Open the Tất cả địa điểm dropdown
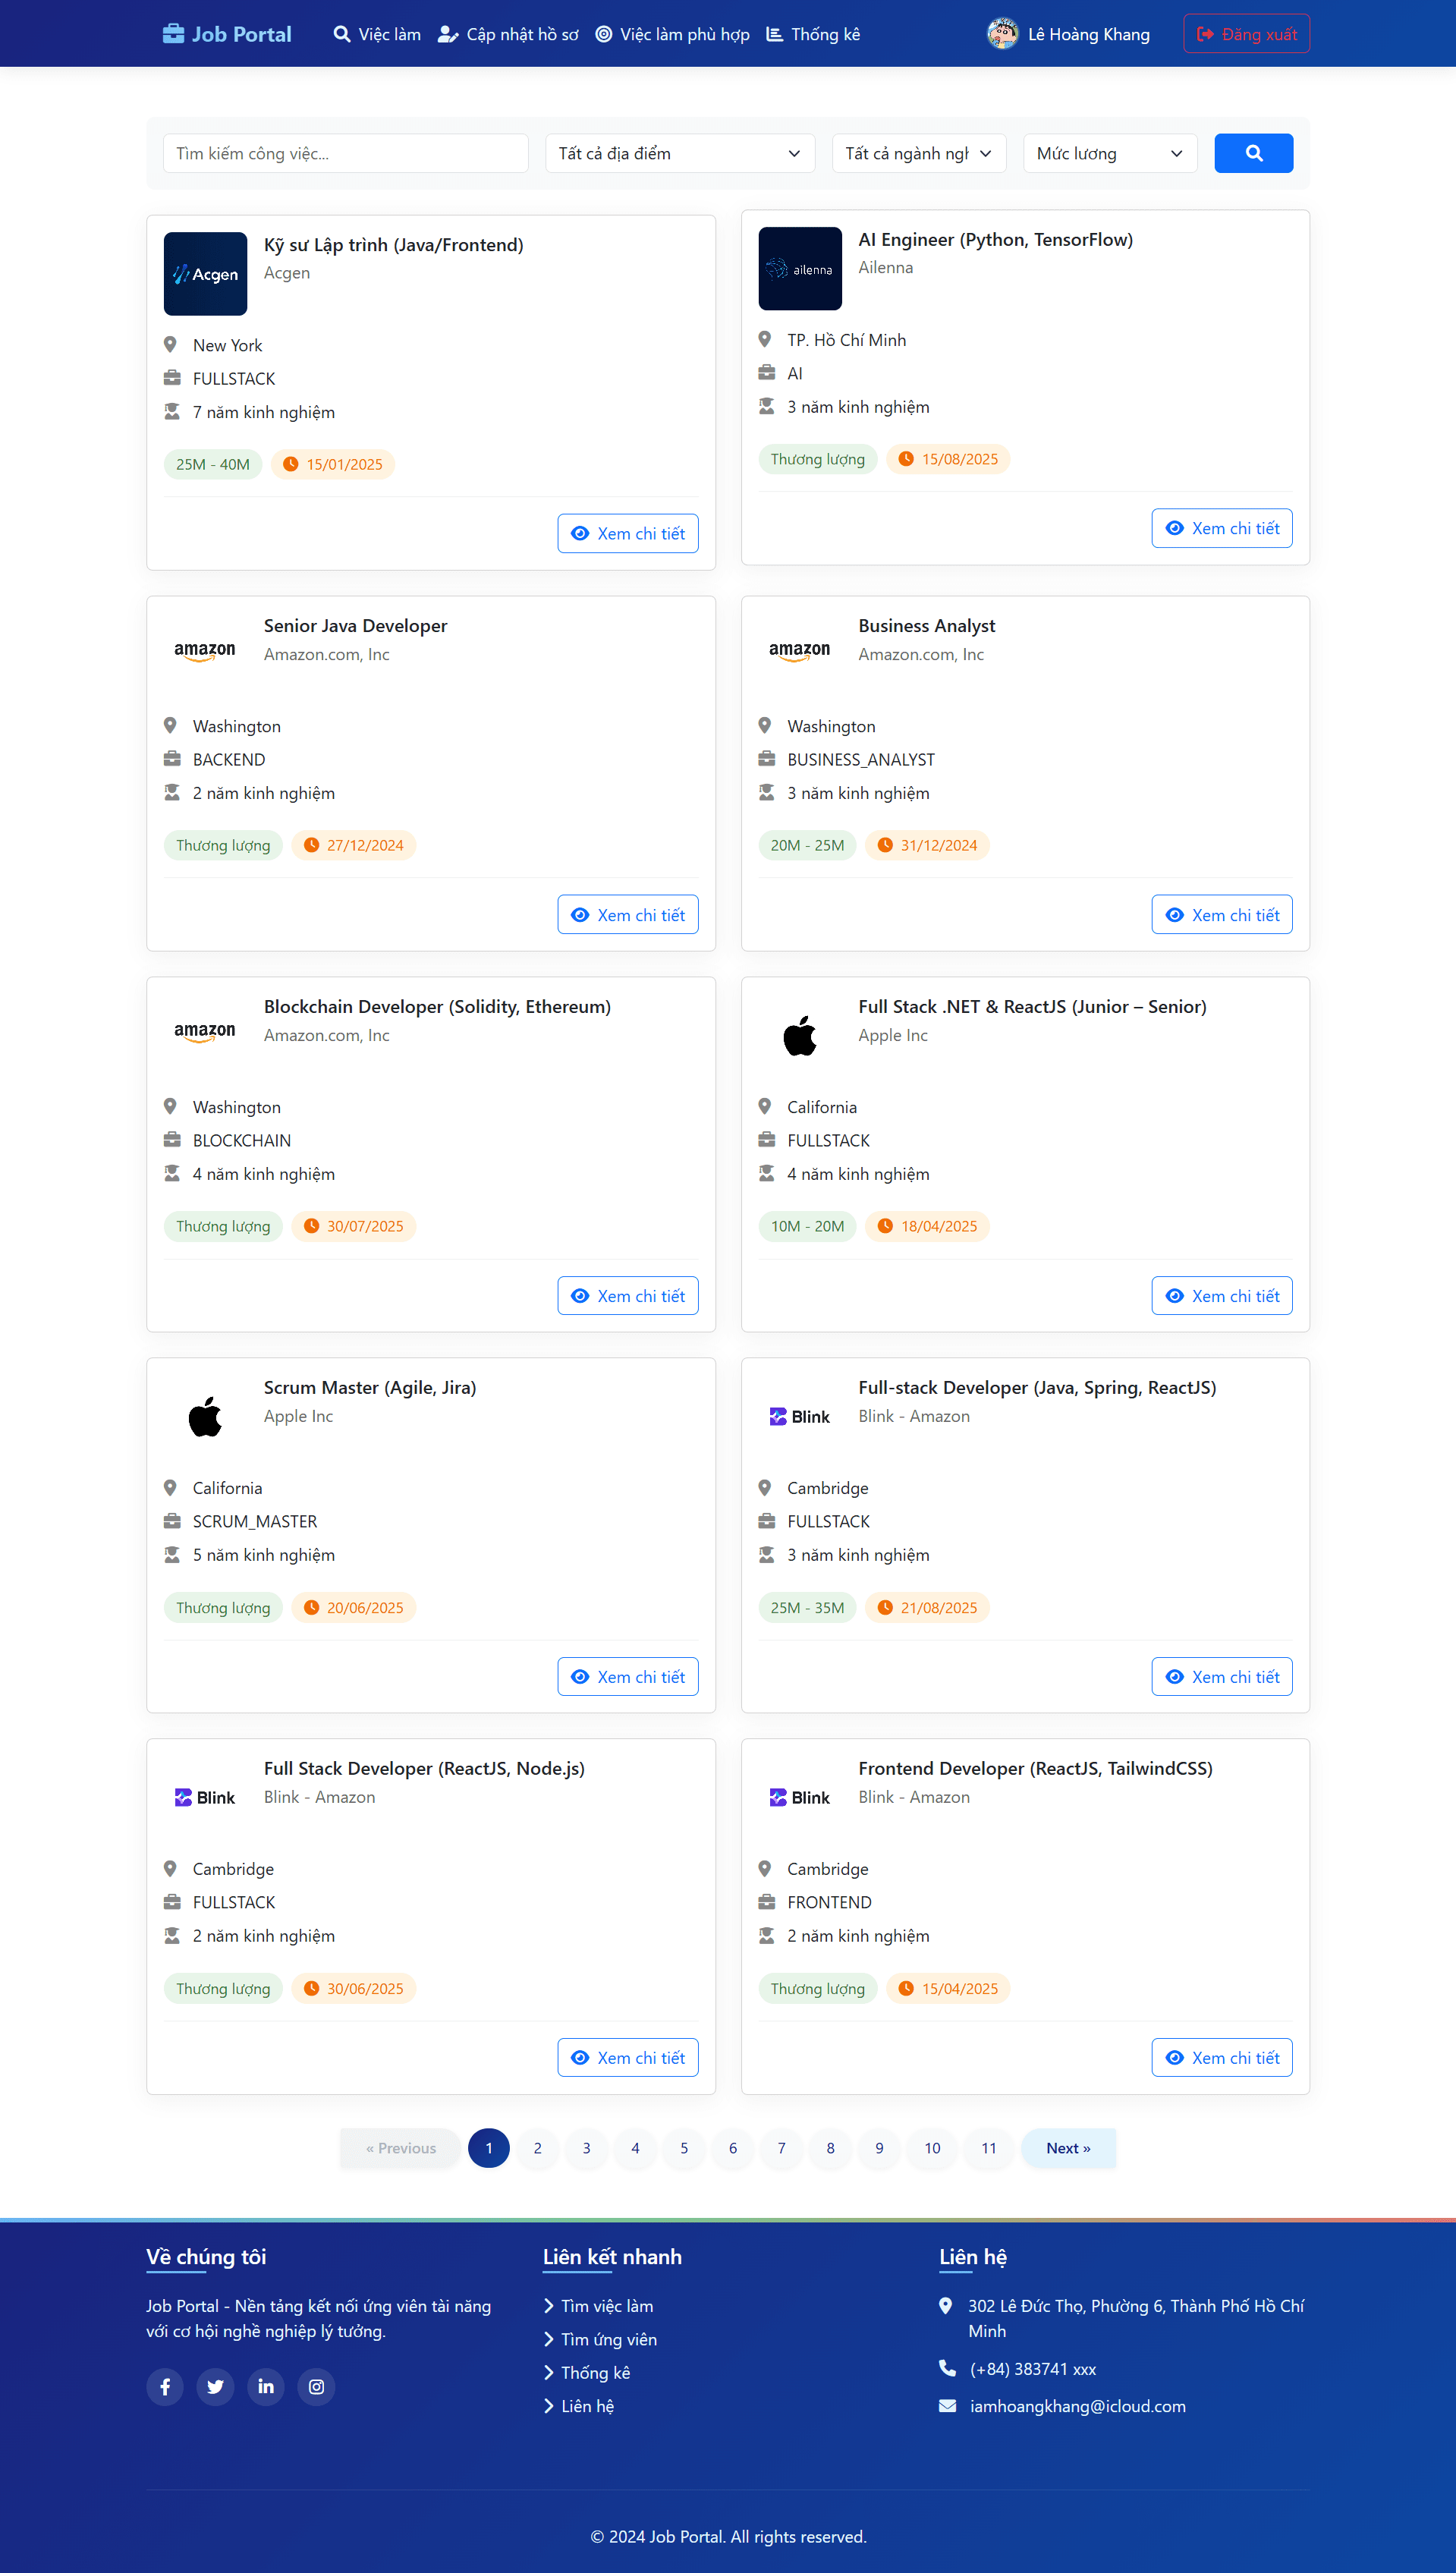 680,153
